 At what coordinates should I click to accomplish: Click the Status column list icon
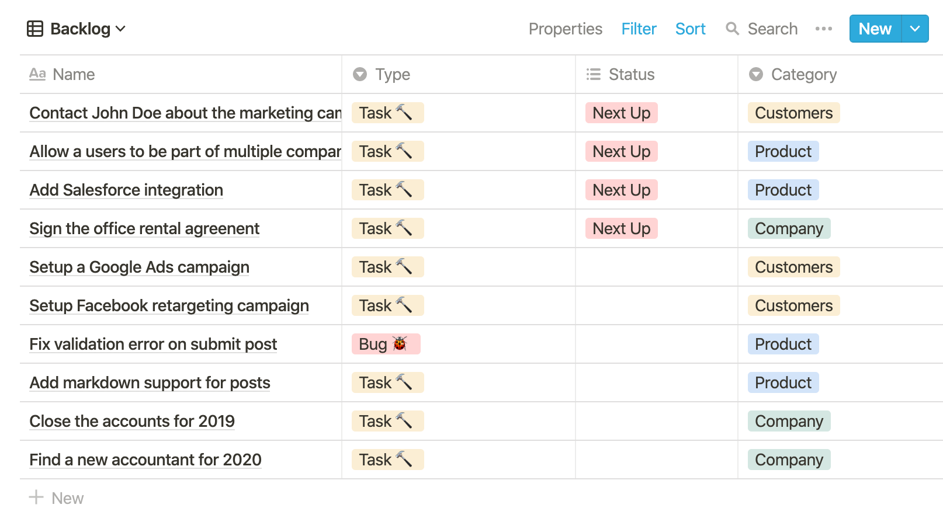pos(594,74)
